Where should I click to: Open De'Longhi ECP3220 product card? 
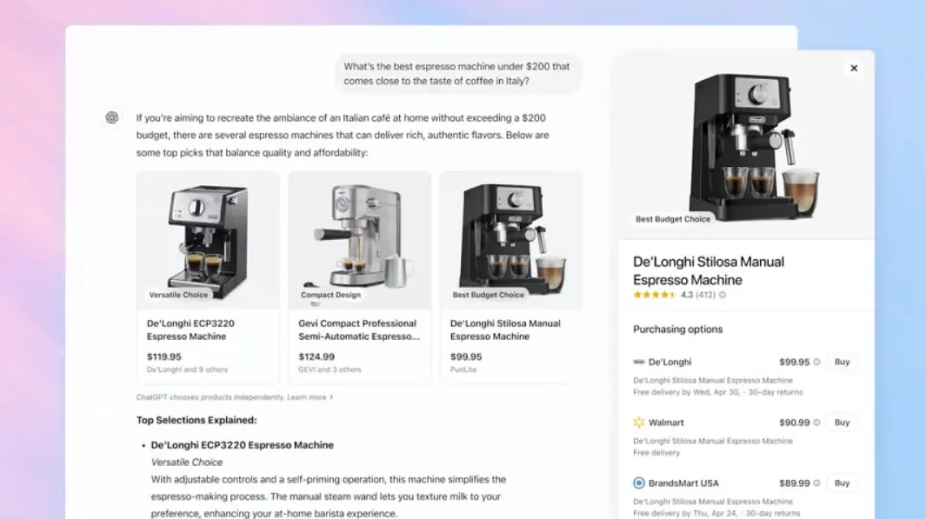[x=208, y=277]
